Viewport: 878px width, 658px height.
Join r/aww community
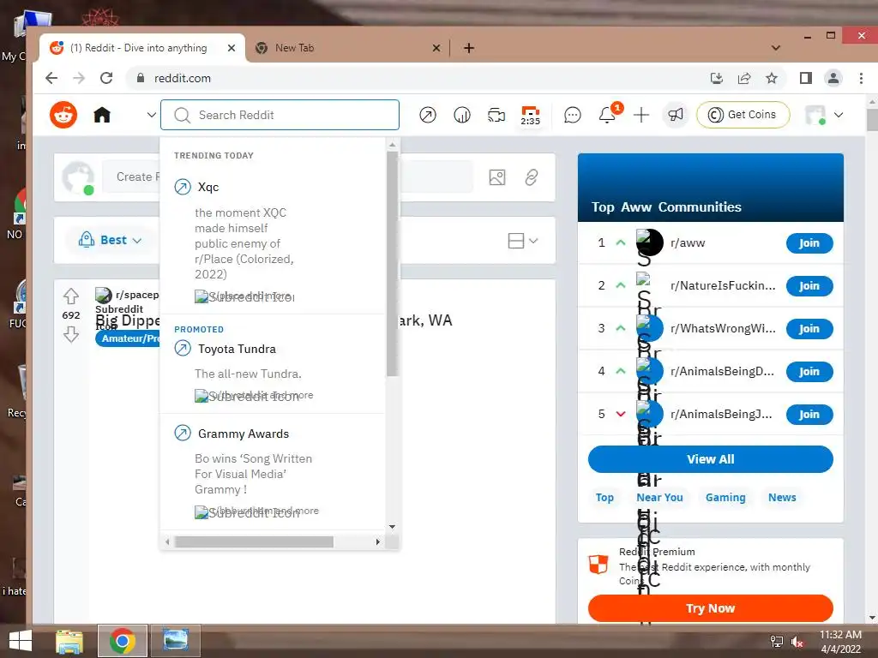pyautogui.click(x=809, y=242)
